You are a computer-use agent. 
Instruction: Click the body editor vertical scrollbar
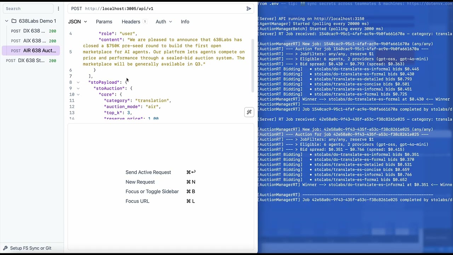(x=253, y=66)
